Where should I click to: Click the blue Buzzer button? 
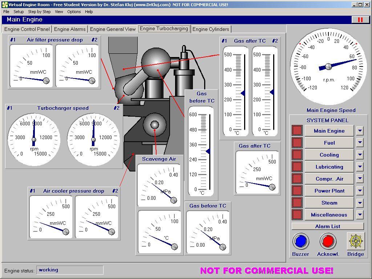[x=300, y=241]
